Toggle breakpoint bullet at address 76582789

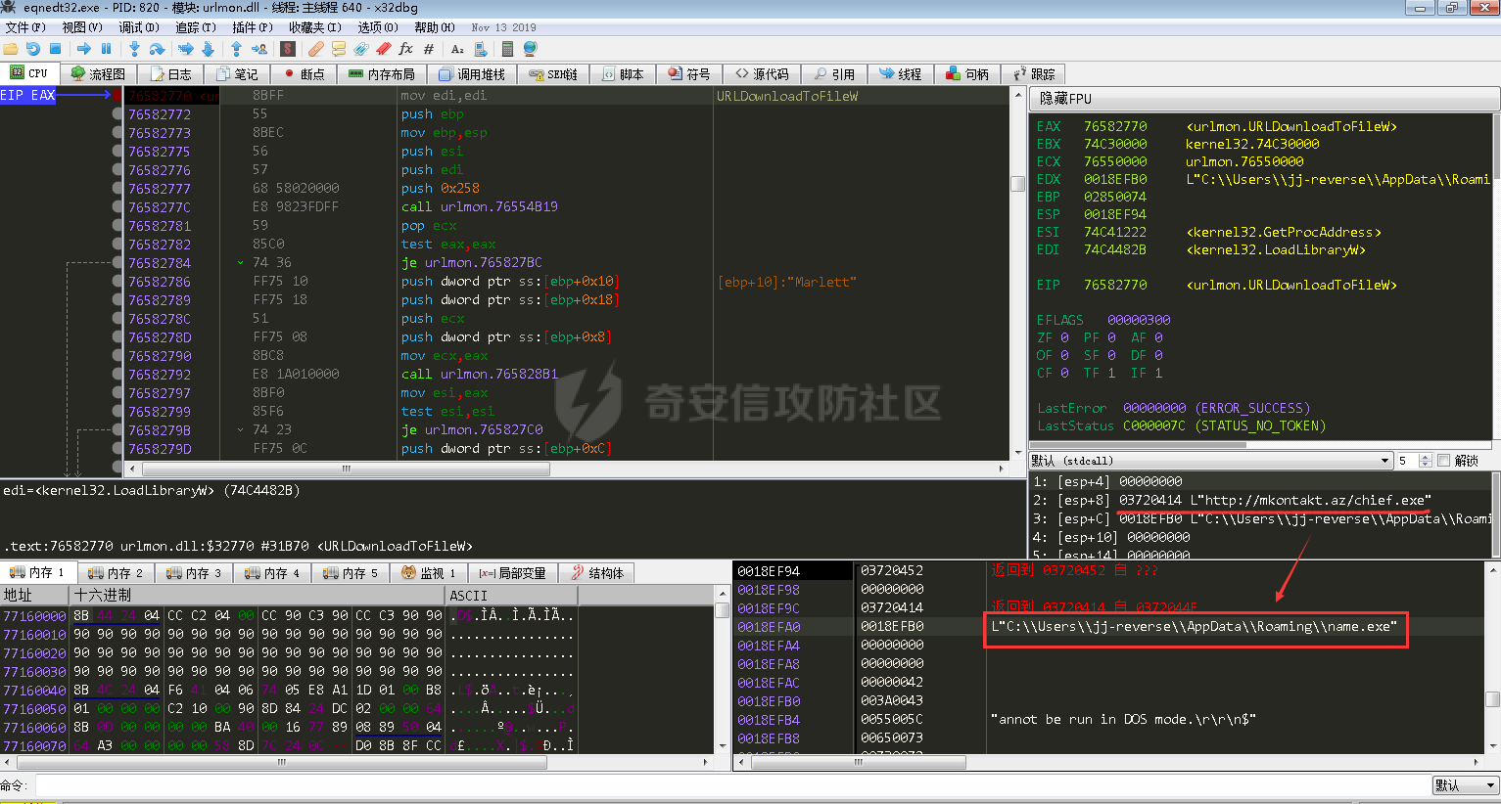click(117, 300)
